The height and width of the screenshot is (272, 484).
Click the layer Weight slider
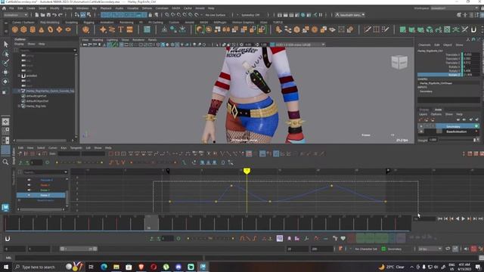click(x=458, y=140)
